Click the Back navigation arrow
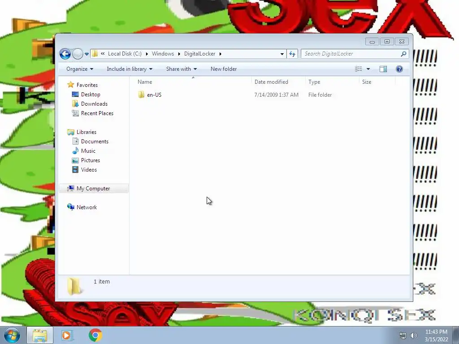This screenshot has width=459, height=344. [65, 54]
